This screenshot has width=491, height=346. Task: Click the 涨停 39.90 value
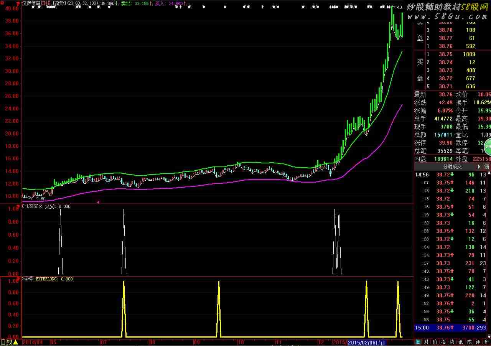pos(446,143)
